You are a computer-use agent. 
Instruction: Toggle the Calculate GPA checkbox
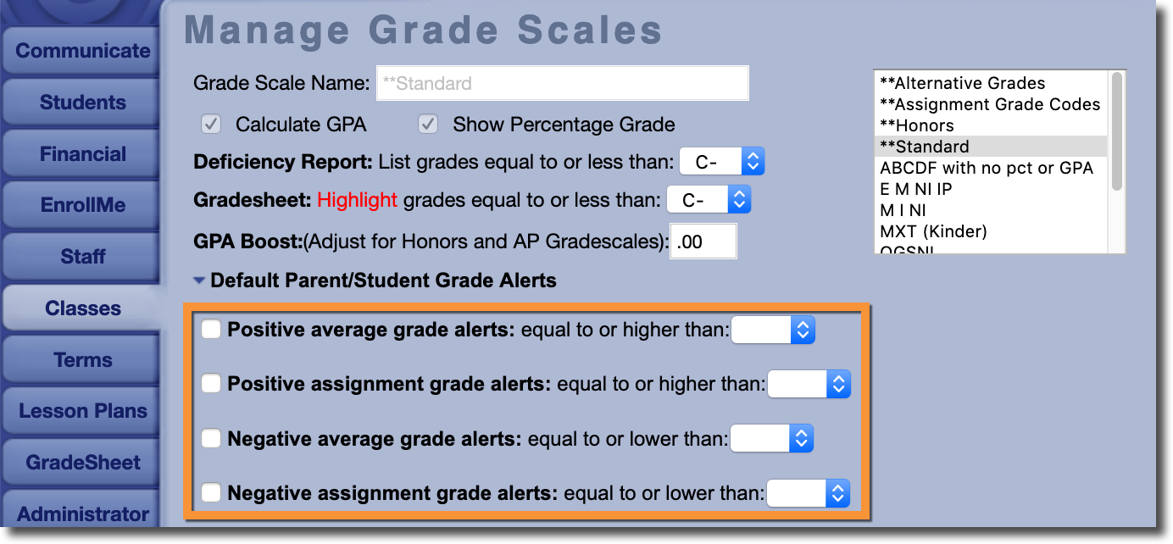211,125
